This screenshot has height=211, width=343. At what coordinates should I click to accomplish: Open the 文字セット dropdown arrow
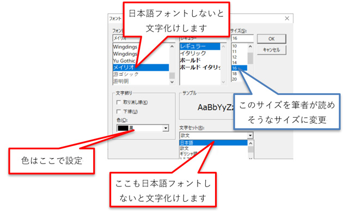pos(250,136)
